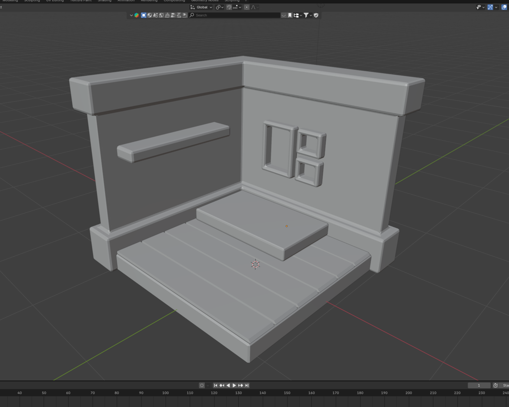This screenshot has height=407, width=509.
Task: Toggle snapping with the magnet icon
Action: (229, 7)
